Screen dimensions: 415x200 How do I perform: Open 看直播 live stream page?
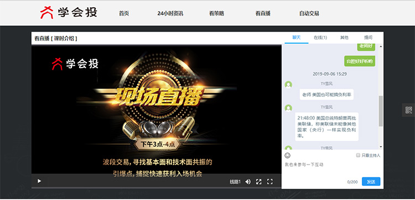(x=263, y=13)
